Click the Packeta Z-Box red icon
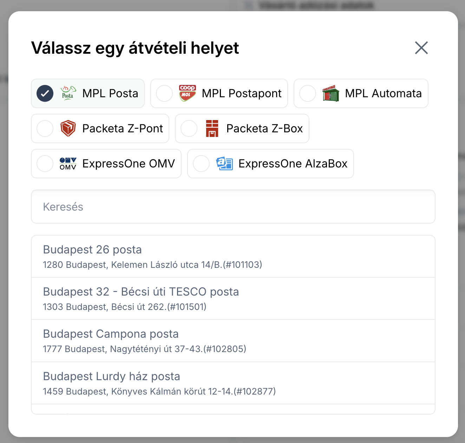 (x=212, y=128)
